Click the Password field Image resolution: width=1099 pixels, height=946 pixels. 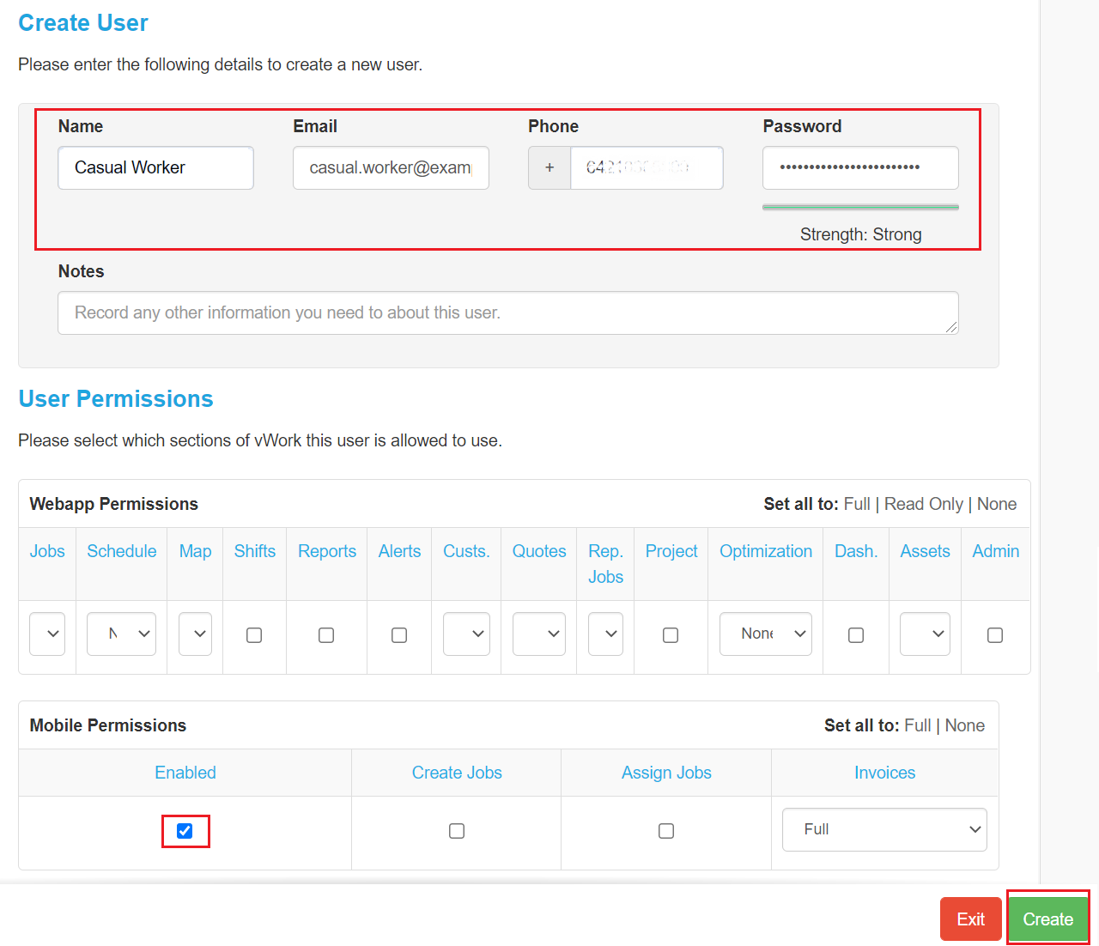point(860,167)
